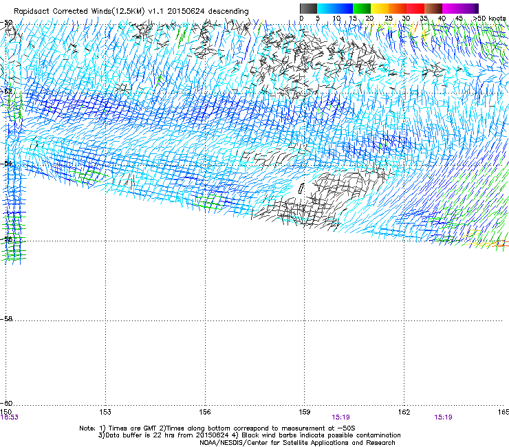Viewport: 509px width, 447px height.
Task: Click the gray 0–5 knot legend segment
Action: point(308,8)
